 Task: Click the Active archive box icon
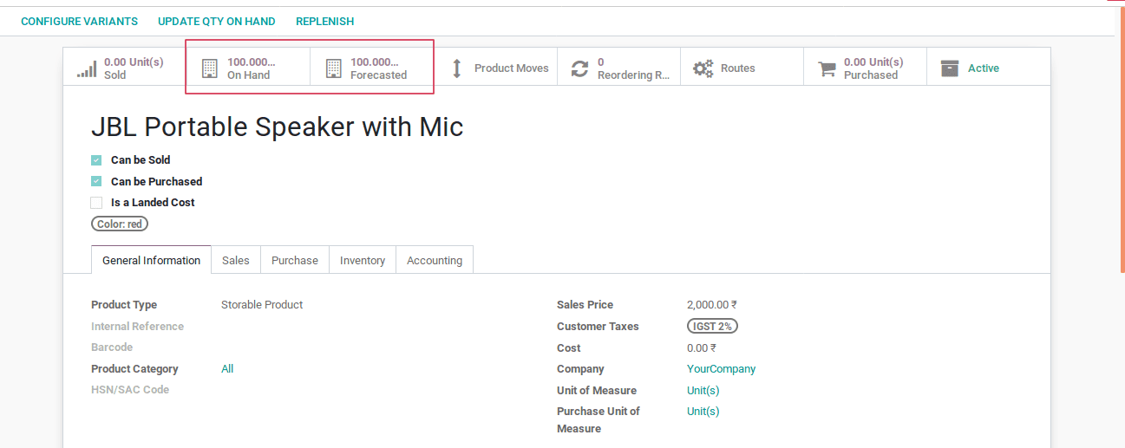pyautogui.click(x=950, y=68)
